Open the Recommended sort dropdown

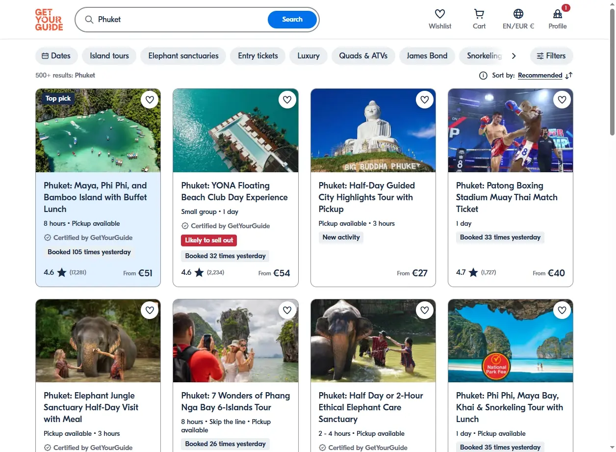click(540, 76)
